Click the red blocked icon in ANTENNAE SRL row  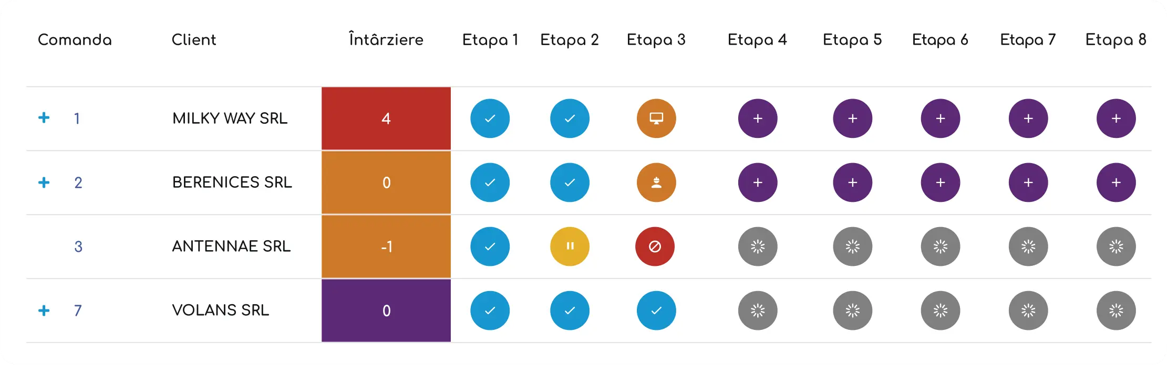(655, 246)
